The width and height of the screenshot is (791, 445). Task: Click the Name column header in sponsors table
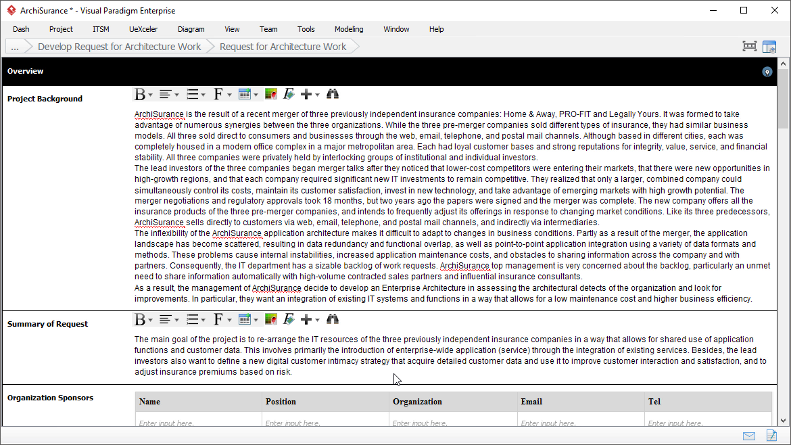[198, 402]
